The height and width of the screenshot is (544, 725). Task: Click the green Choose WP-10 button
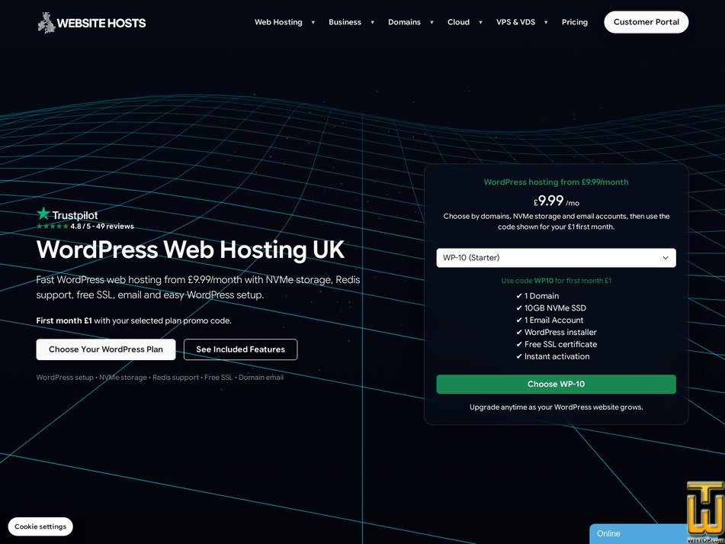[556, 384]
